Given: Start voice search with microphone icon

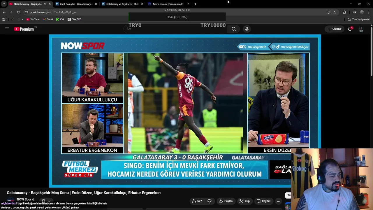Looking at the screenshot, I should click(247, 29).
